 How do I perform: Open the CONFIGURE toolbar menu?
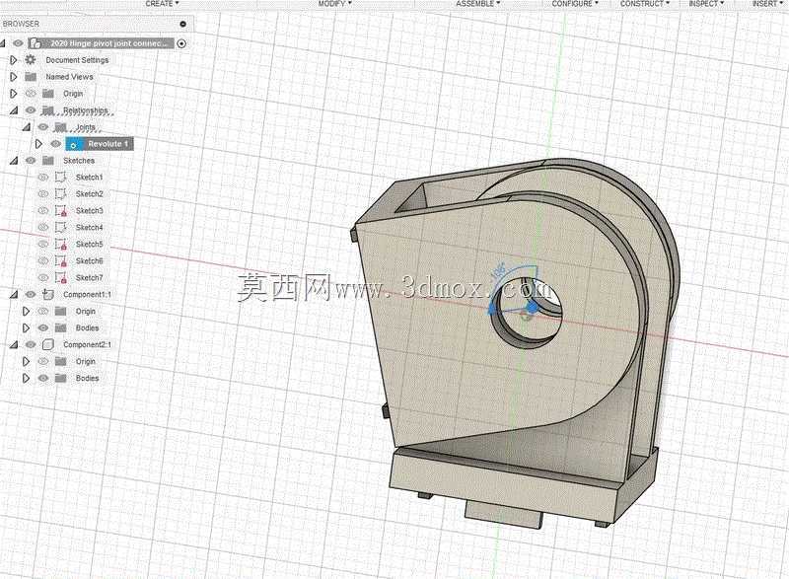click(x=575, y=4)
